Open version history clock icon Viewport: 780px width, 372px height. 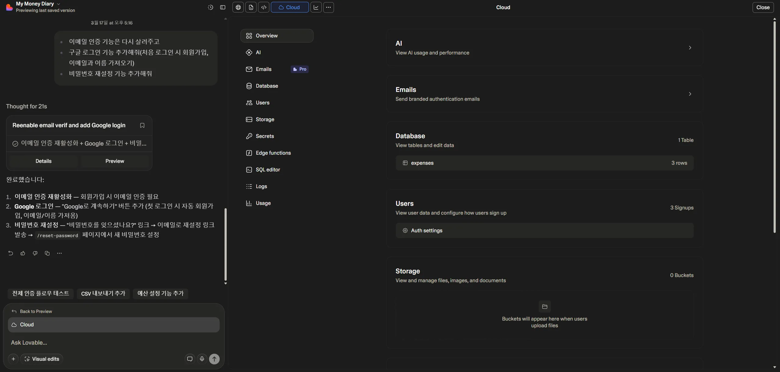tap(210, 7)
